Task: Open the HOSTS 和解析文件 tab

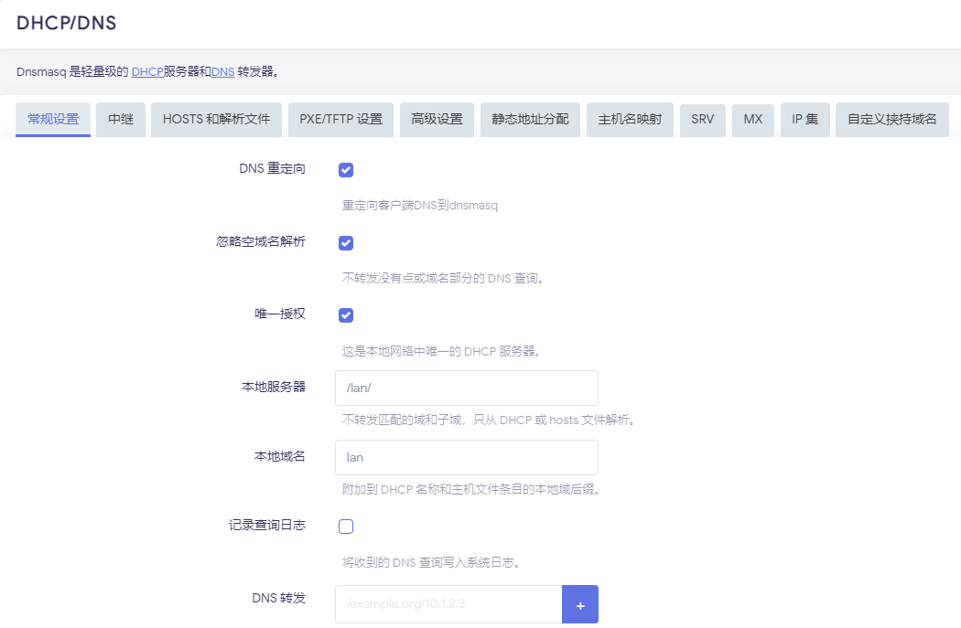Action: 217,120
